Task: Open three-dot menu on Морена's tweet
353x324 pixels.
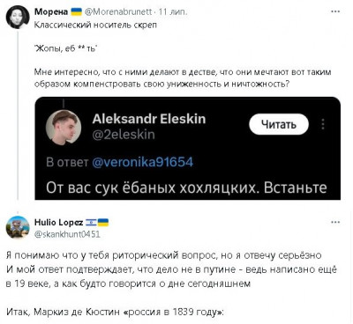Action: pos(335,11)
